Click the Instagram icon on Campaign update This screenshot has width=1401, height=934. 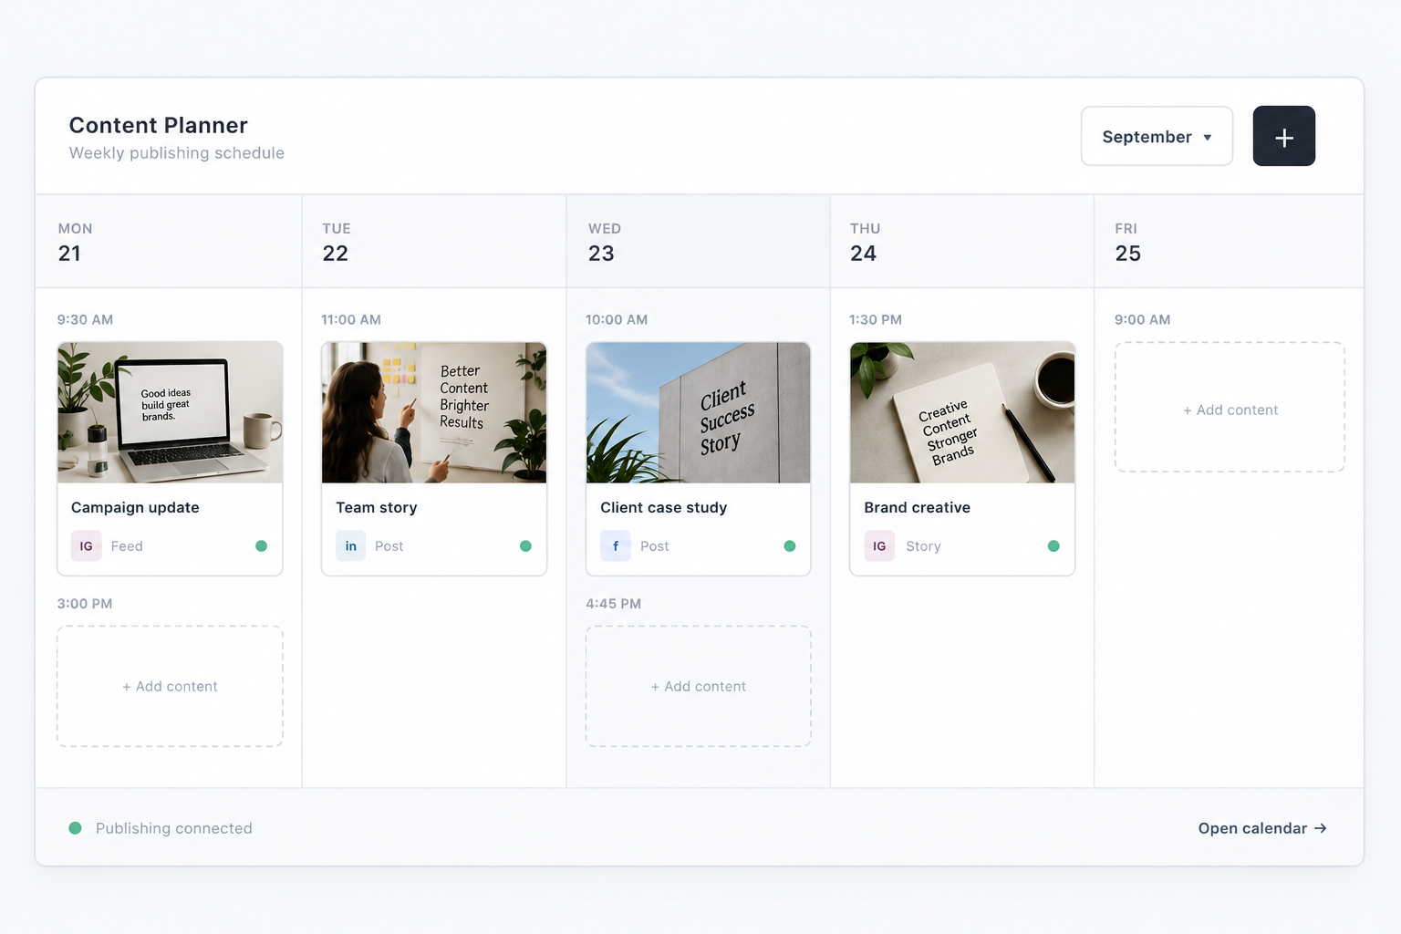pos(87,545)
